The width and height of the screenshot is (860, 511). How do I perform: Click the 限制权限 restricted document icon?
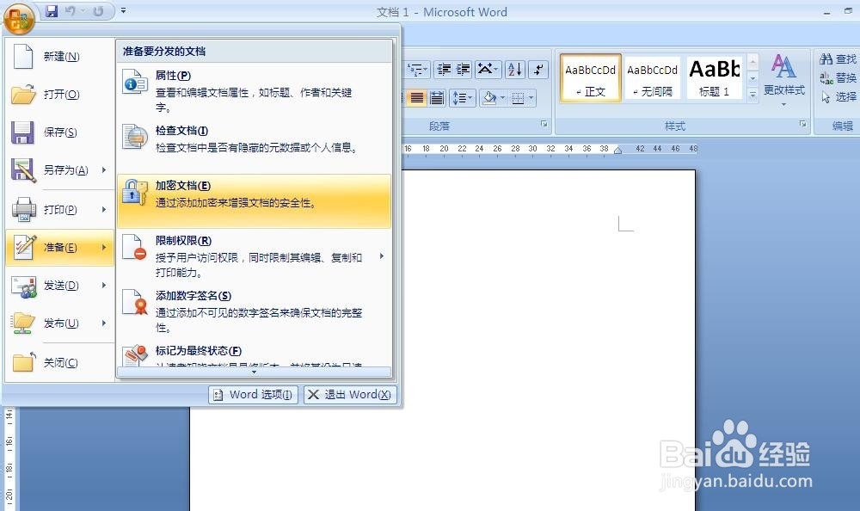pos(135,247)
